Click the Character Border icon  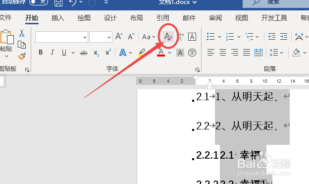coord(192,37)
